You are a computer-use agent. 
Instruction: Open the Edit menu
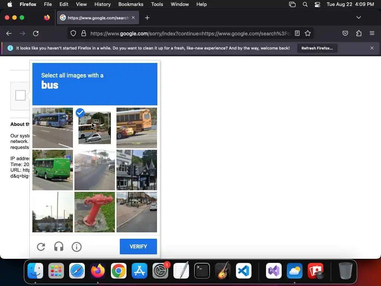tap(64, 4)
